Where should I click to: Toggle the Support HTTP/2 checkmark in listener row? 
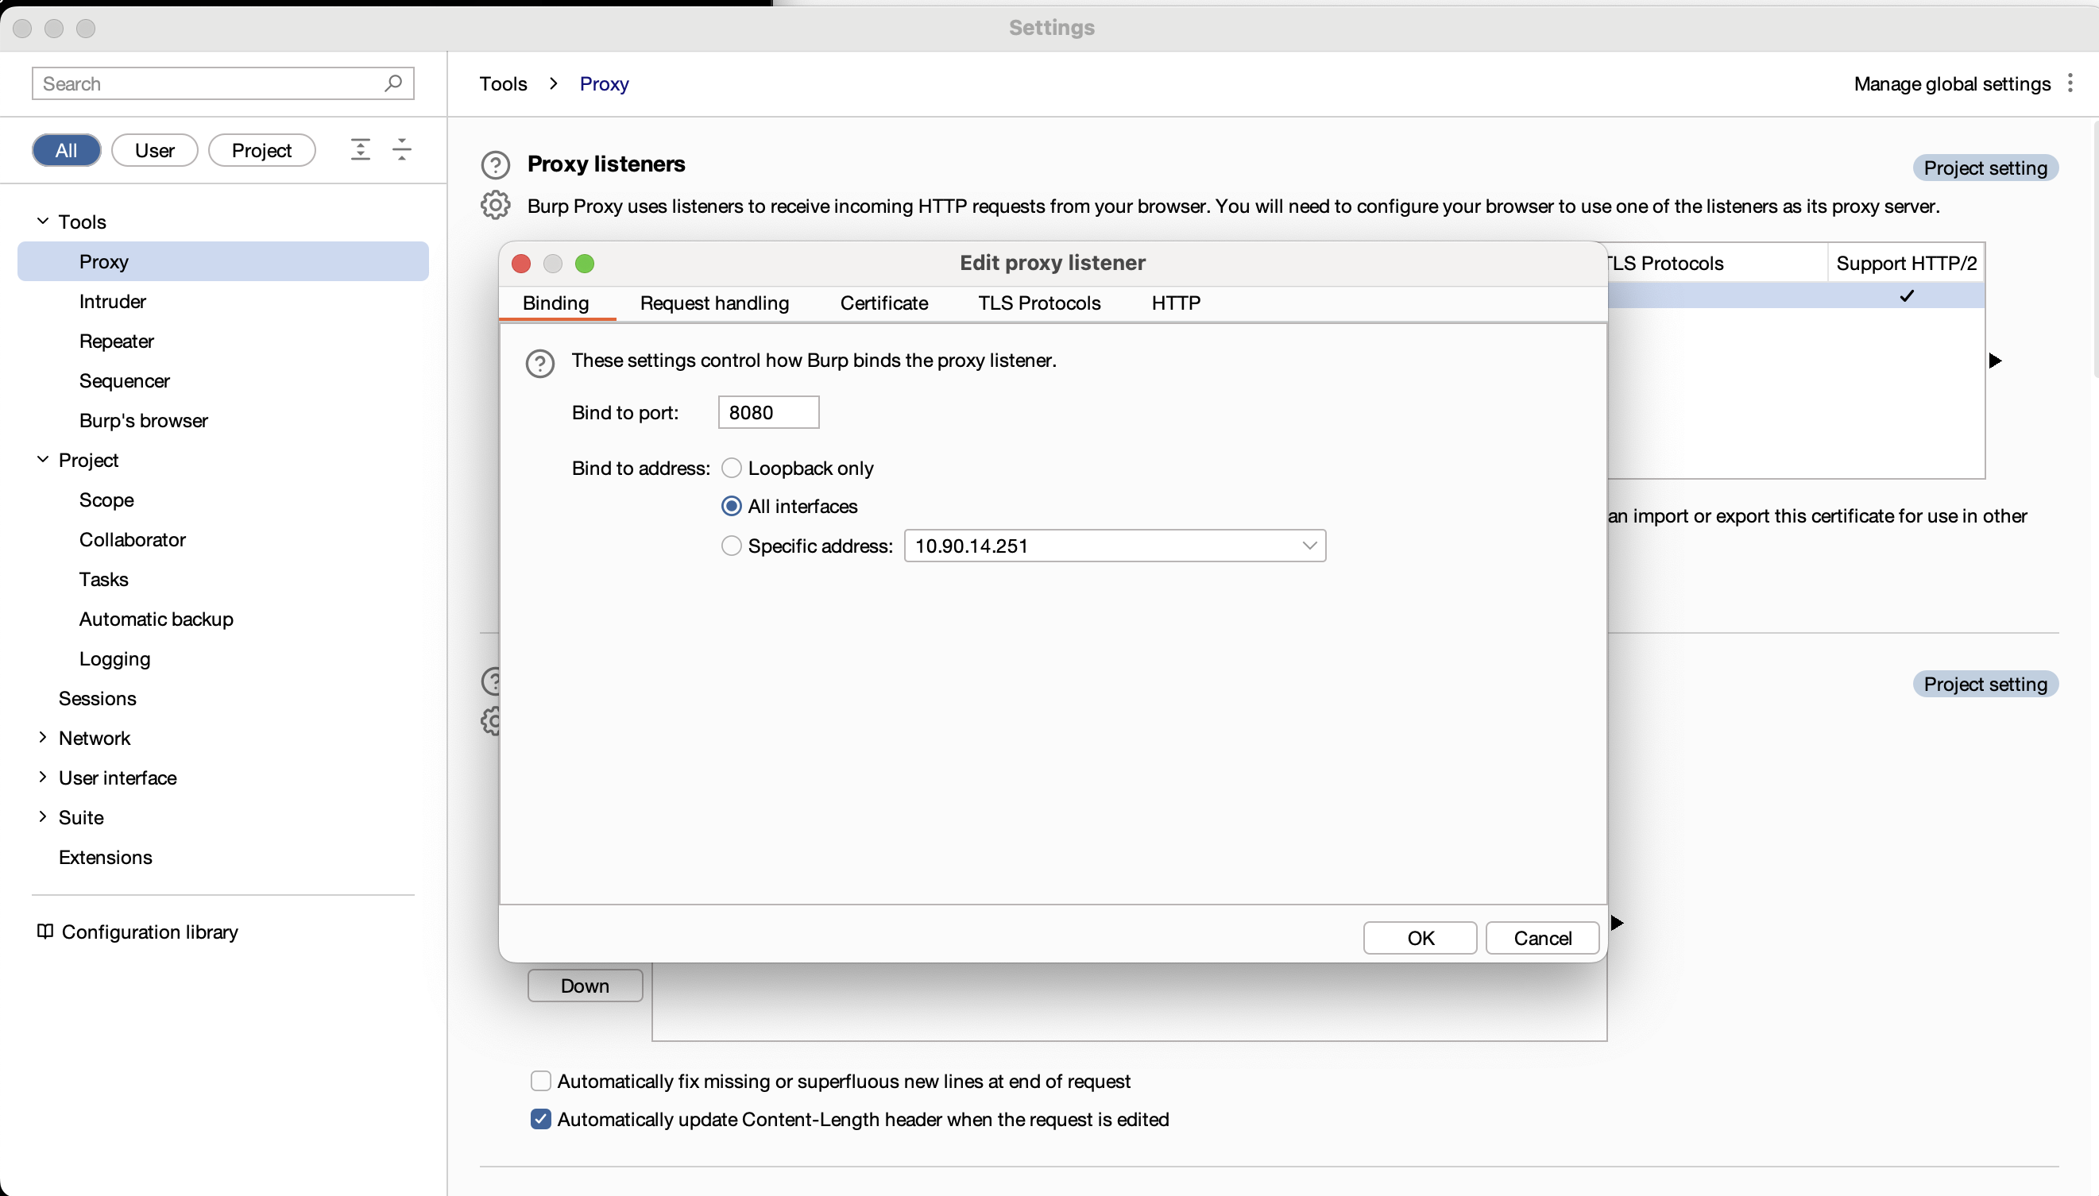tap(1907, 295)
